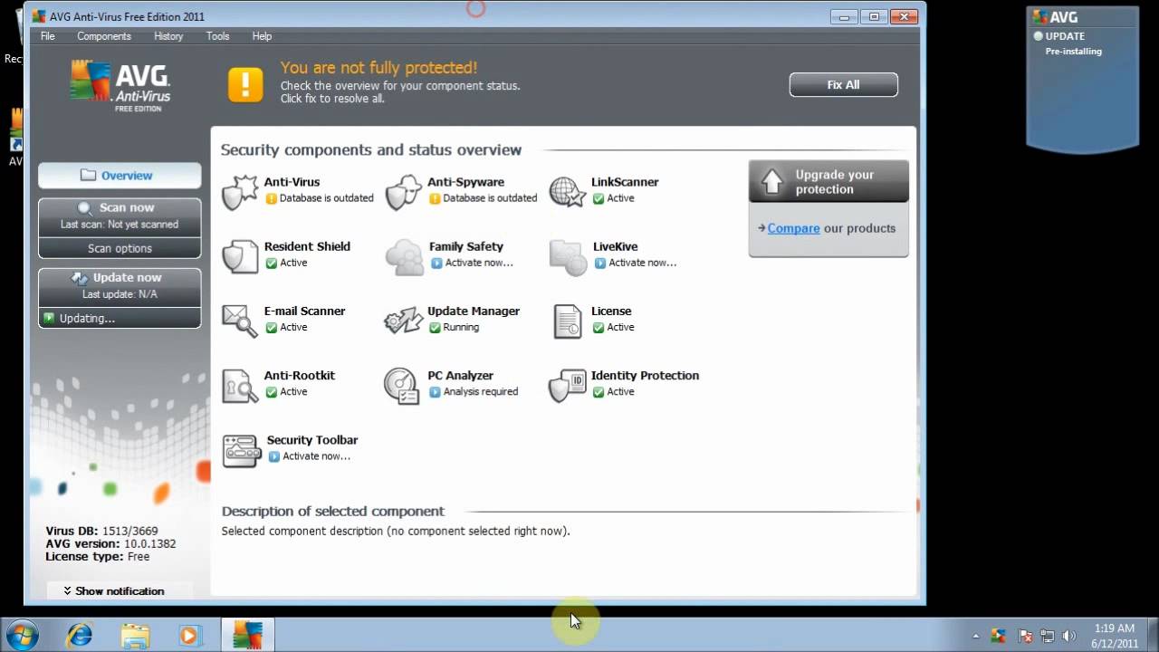Open the Identity Protection component icon

[568, 386]
